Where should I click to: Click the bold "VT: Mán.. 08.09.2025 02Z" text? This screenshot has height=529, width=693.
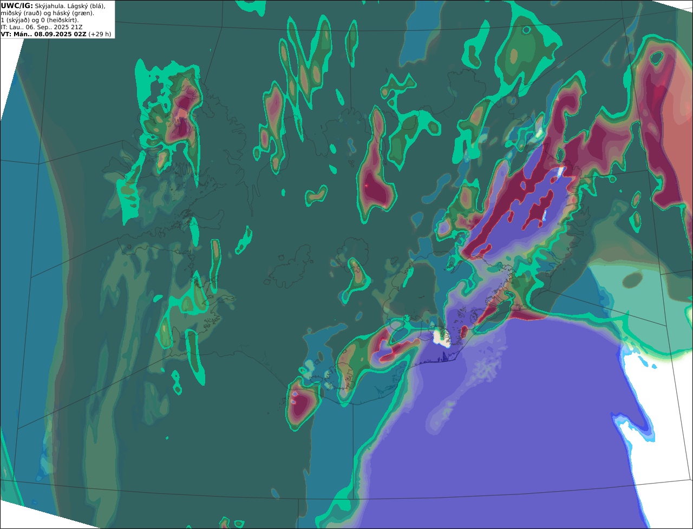[44, 34]
